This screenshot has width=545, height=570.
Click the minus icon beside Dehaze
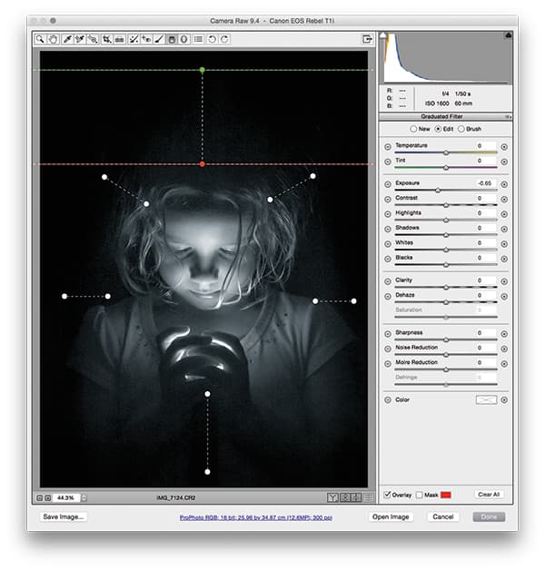388,296
